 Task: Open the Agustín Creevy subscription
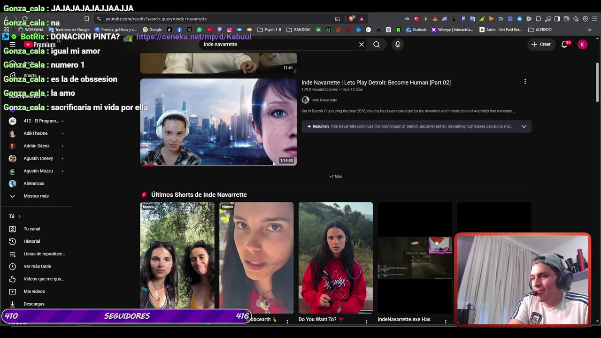[x=37, y=159]
